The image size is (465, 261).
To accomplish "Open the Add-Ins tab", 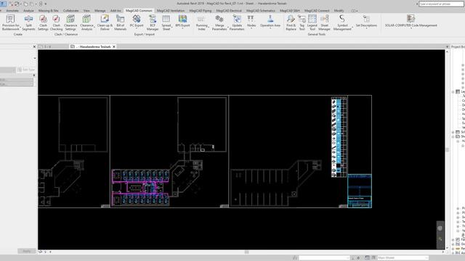I will pyautogui.click(x=116, y=11).
